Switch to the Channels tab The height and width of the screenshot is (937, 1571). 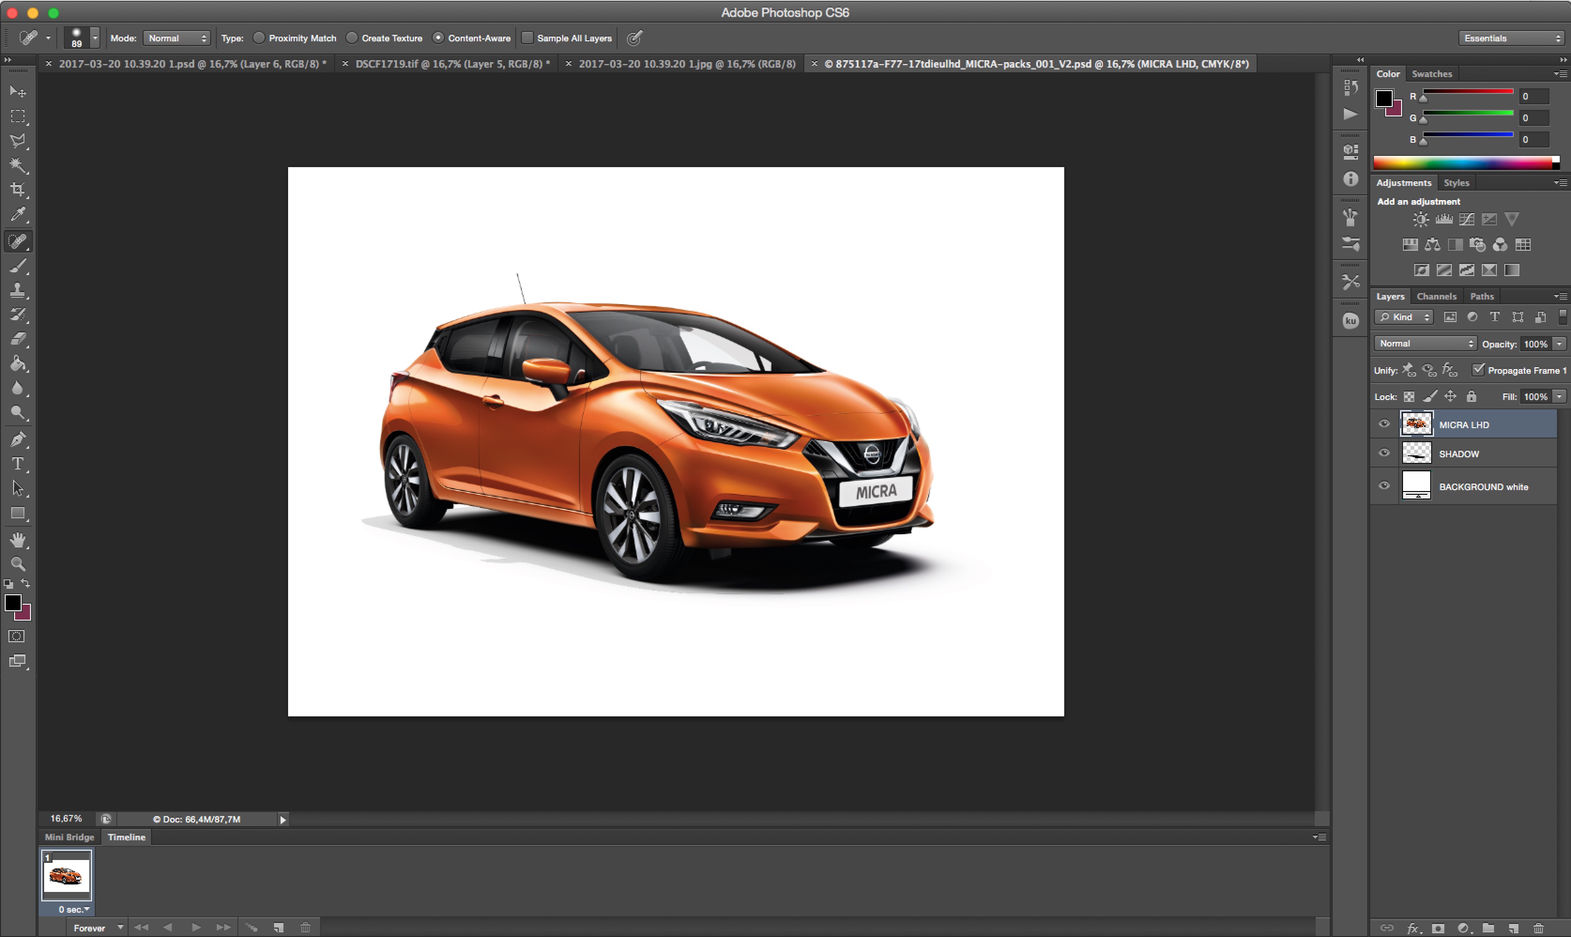tap(1436, 296)
